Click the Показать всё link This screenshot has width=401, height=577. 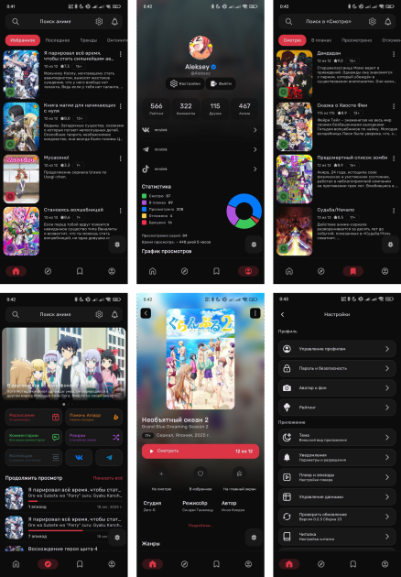[x=108, y=478]
